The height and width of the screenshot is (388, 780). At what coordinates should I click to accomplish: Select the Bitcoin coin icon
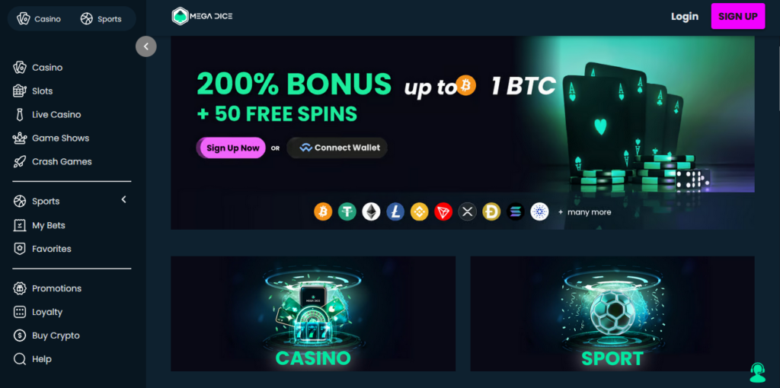coord(323,212)
